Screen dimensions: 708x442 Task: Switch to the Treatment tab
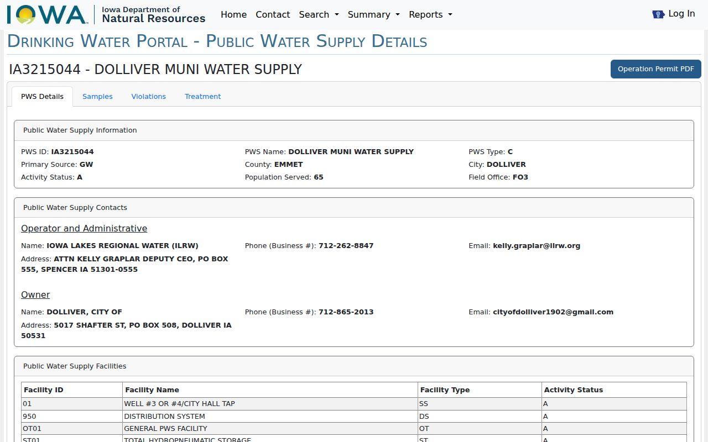click(x=202, y=96)
